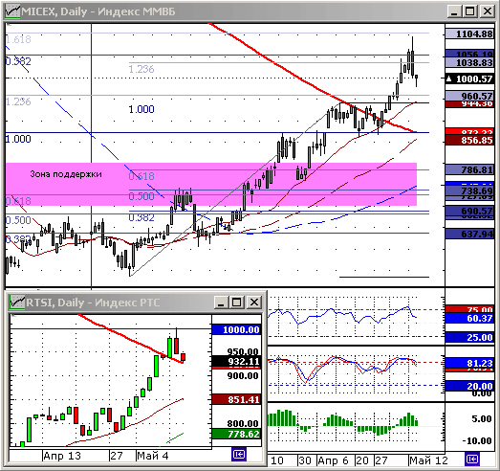Click the 932.11 current RTSI price label
The image size is (500, 471).
236,362
